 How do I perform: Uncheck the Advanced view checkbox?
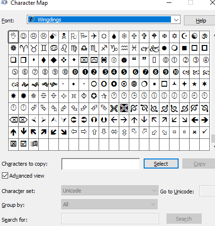(5, 176)
